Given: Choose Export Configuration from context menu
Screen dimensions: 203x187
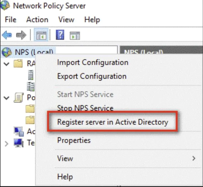Looking at the screenshot, I should (92, 76).
